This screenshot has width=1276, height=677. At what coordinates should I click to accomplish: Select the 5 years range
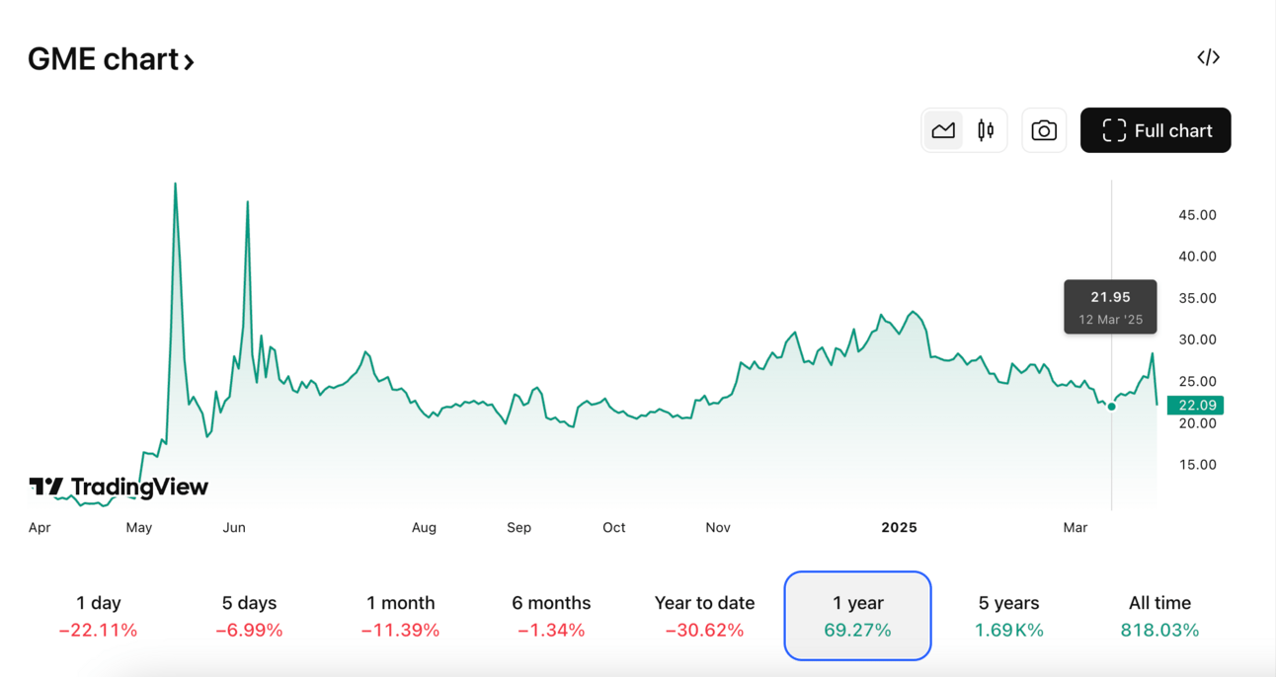coord(1009,616)
